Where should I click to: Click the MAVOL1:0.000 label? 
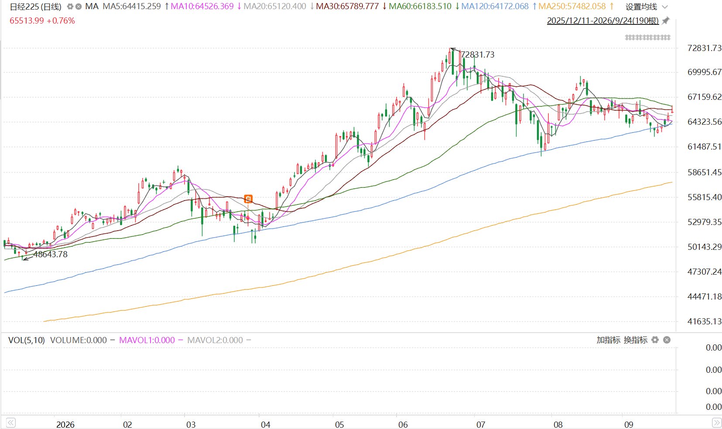(x=147, y=340)
